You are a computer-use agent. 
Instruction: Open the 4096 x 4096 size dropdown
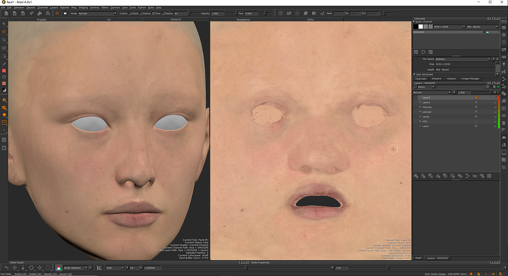[450, 27]
